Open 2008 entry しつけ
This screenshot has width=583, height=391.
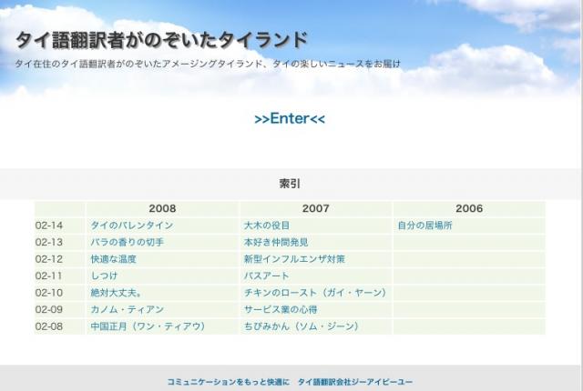[x=104, y=276]
